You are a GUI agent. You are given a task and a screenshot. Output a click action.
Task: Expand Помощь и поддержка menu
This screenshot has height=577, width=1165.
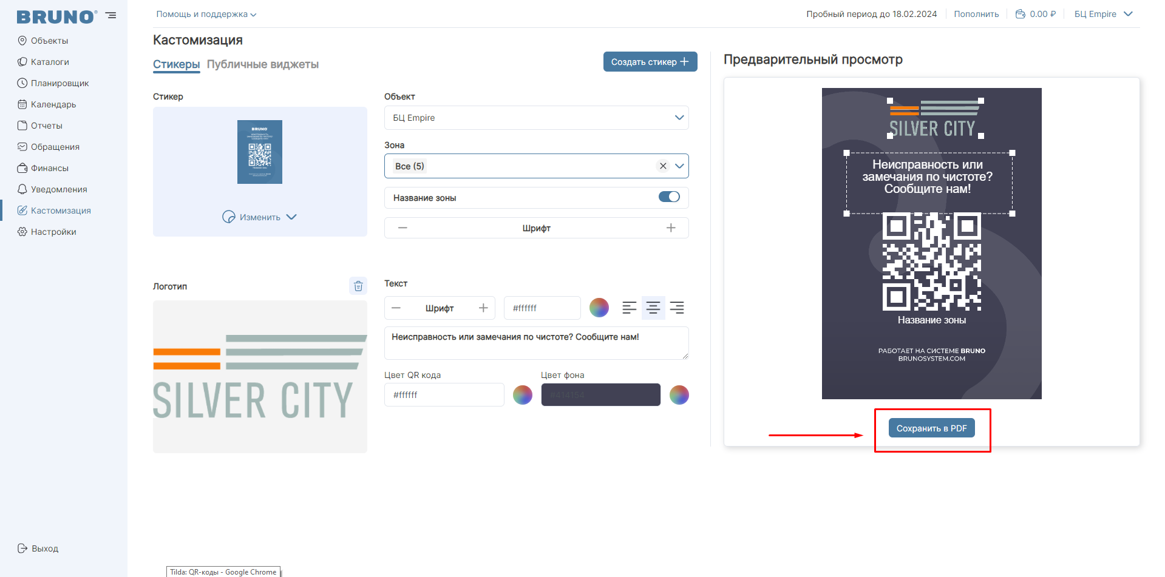(206, 14)
